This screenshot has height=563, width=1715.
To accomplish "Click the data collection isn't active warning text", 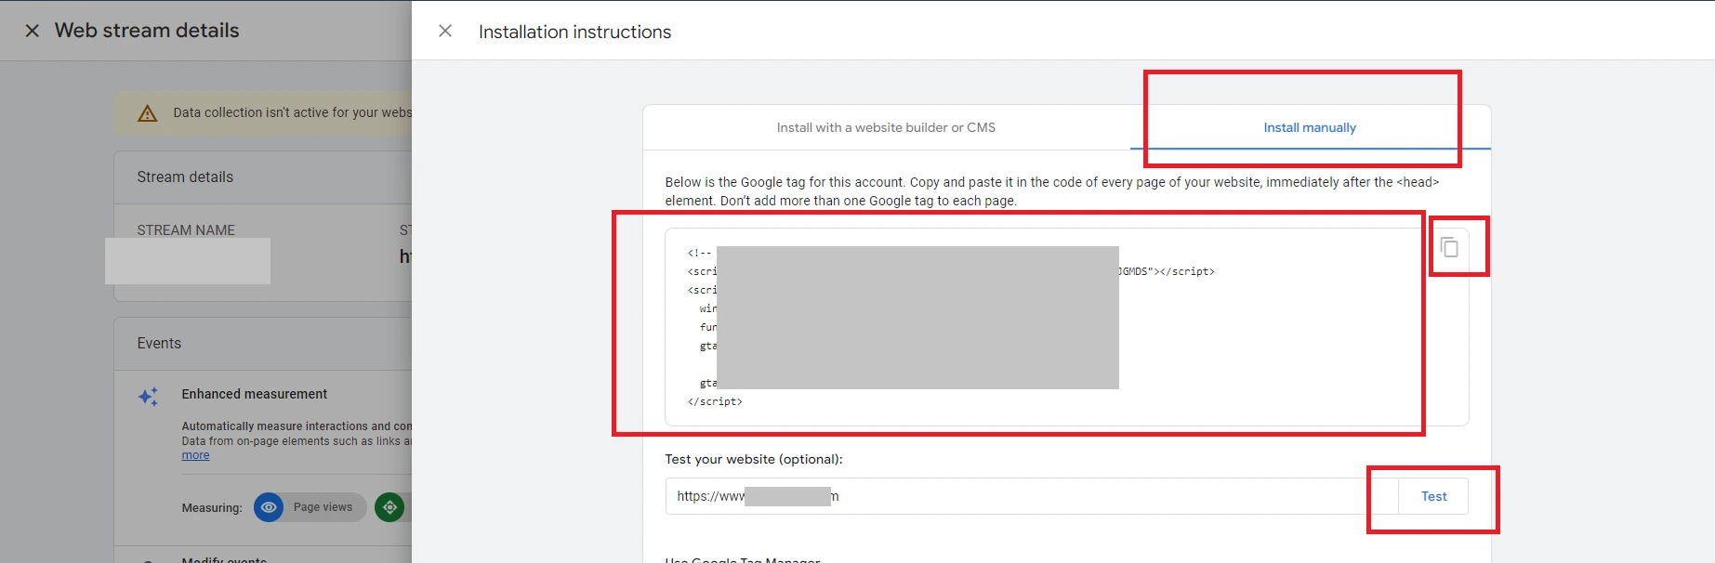I will pyautogui.click(x=292, y=112).
